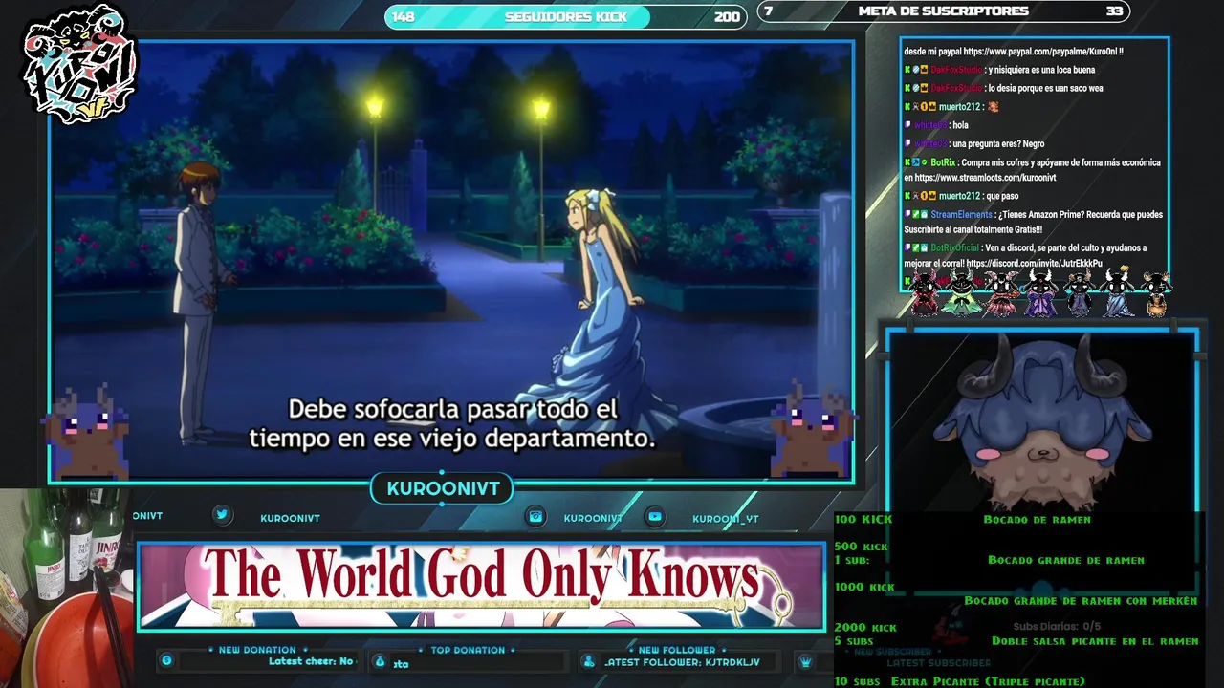Click the YouTube play icon
1224x688 pixels.
click(655, 516)
